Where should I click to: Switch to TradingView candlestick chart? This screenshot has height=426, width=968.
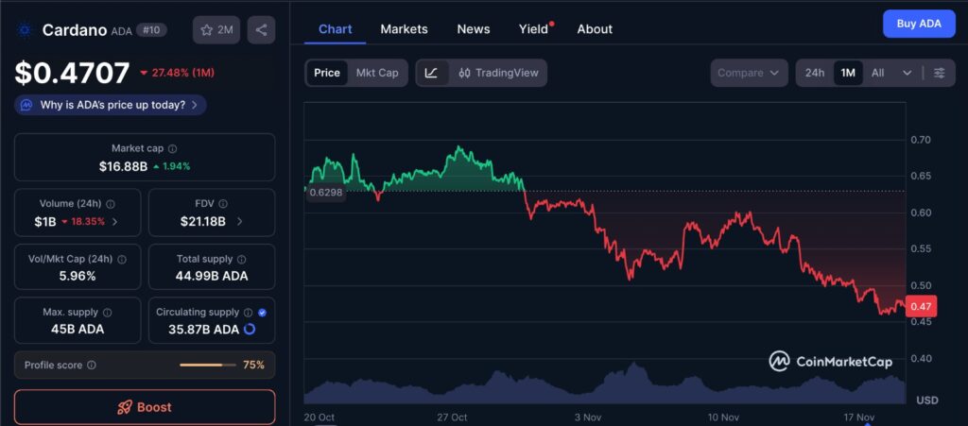pyautogui.click(x=498, y=73)
